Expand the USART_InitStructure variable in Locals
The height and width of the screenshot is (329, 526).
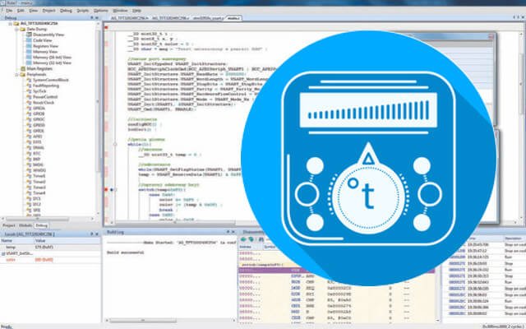point(3,253)
